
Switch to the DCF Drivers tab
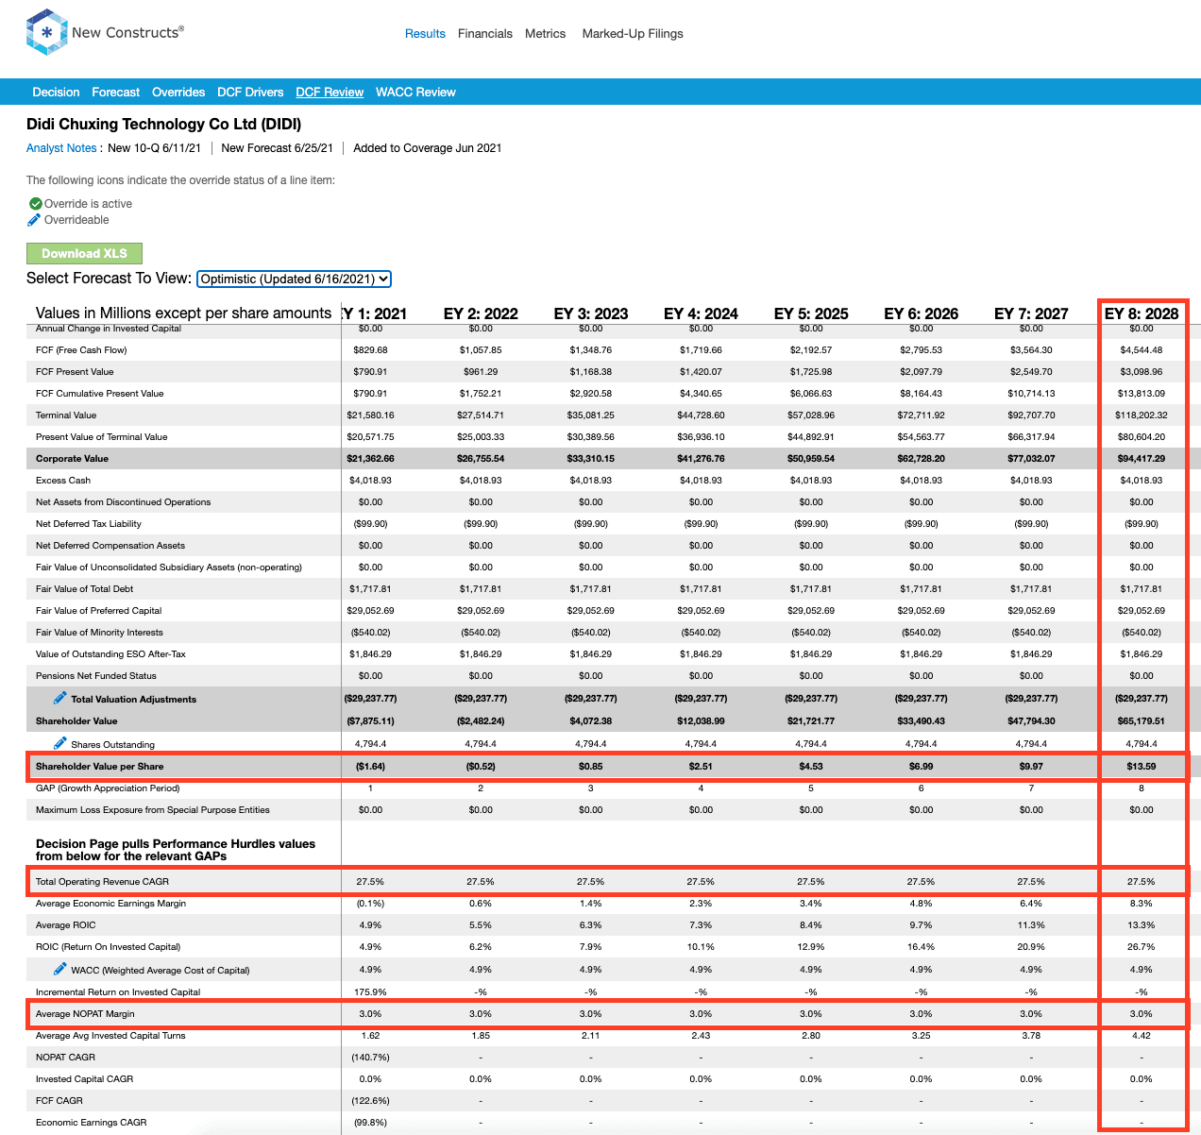tap(250, 93)
